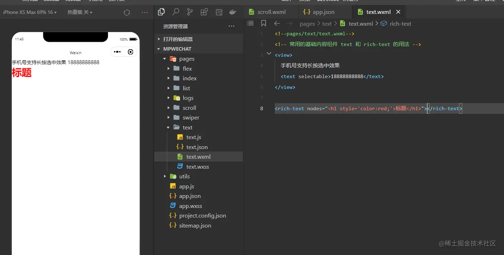Click the simulator refresh icon
This screenshot has width=504, height=255.
click(127, 12)
